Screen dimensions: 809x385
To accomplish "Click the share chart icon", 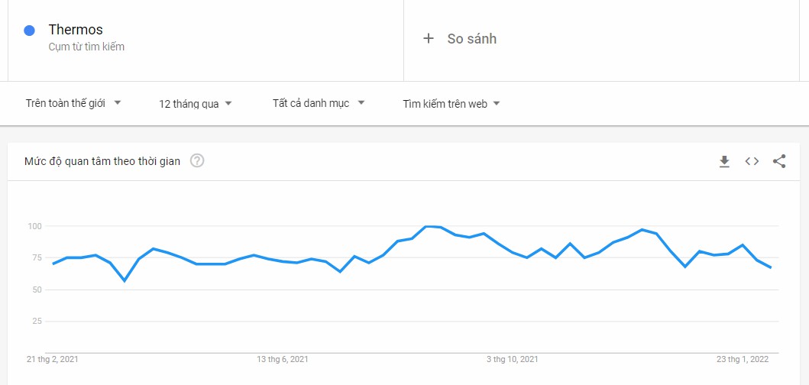I will (x=779, y=161).
